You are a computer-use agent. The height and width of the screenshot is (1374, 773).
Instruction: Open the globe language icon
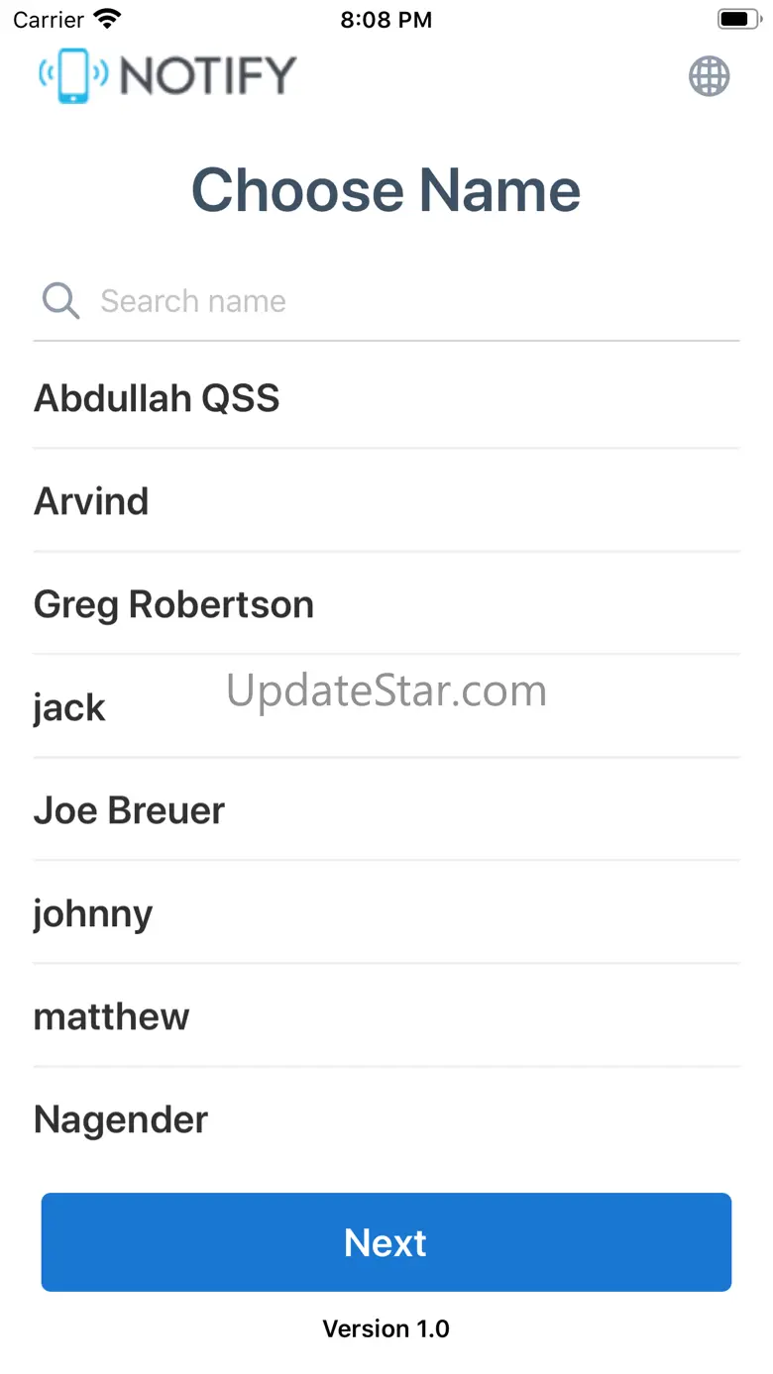tap(710, 76)
